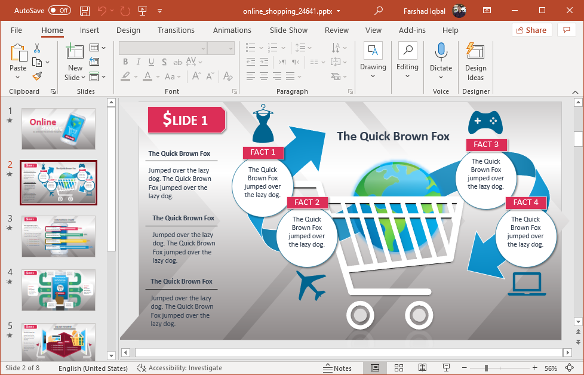
Task: Open the Transitions tab
Action: tap(176, 30)
